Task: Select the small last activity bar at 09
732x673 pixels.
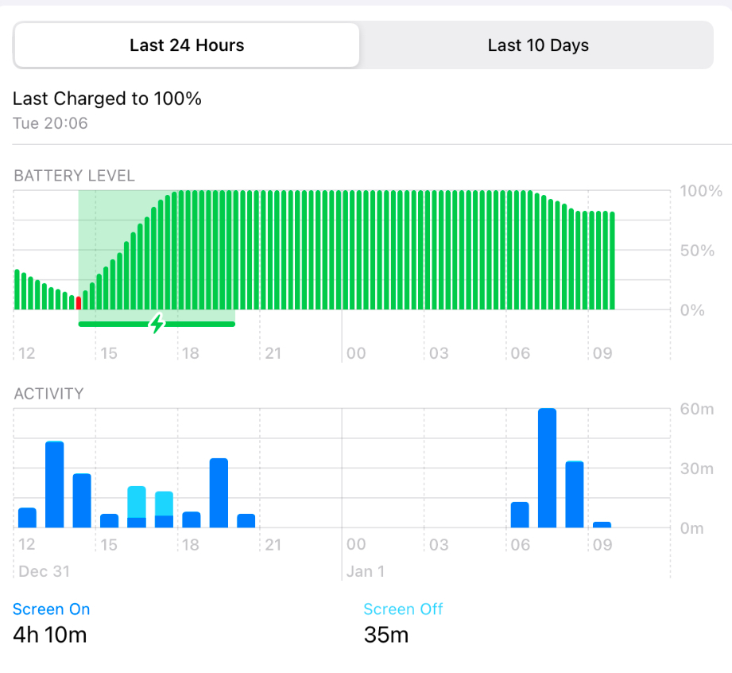Action: coord(602,524)
